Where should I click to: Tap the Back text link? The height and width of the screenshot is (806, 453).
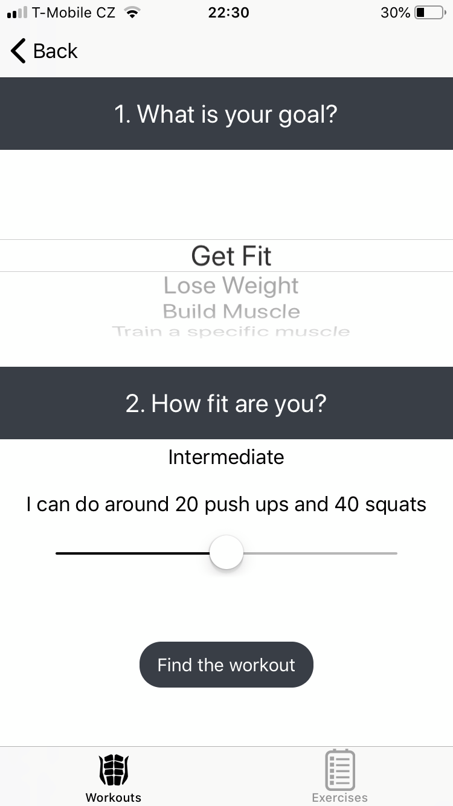(x=55, y=51)
